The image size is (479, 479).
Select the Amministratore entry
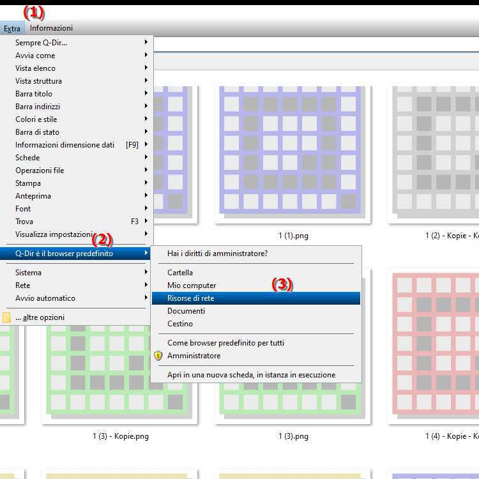(256, 356)
